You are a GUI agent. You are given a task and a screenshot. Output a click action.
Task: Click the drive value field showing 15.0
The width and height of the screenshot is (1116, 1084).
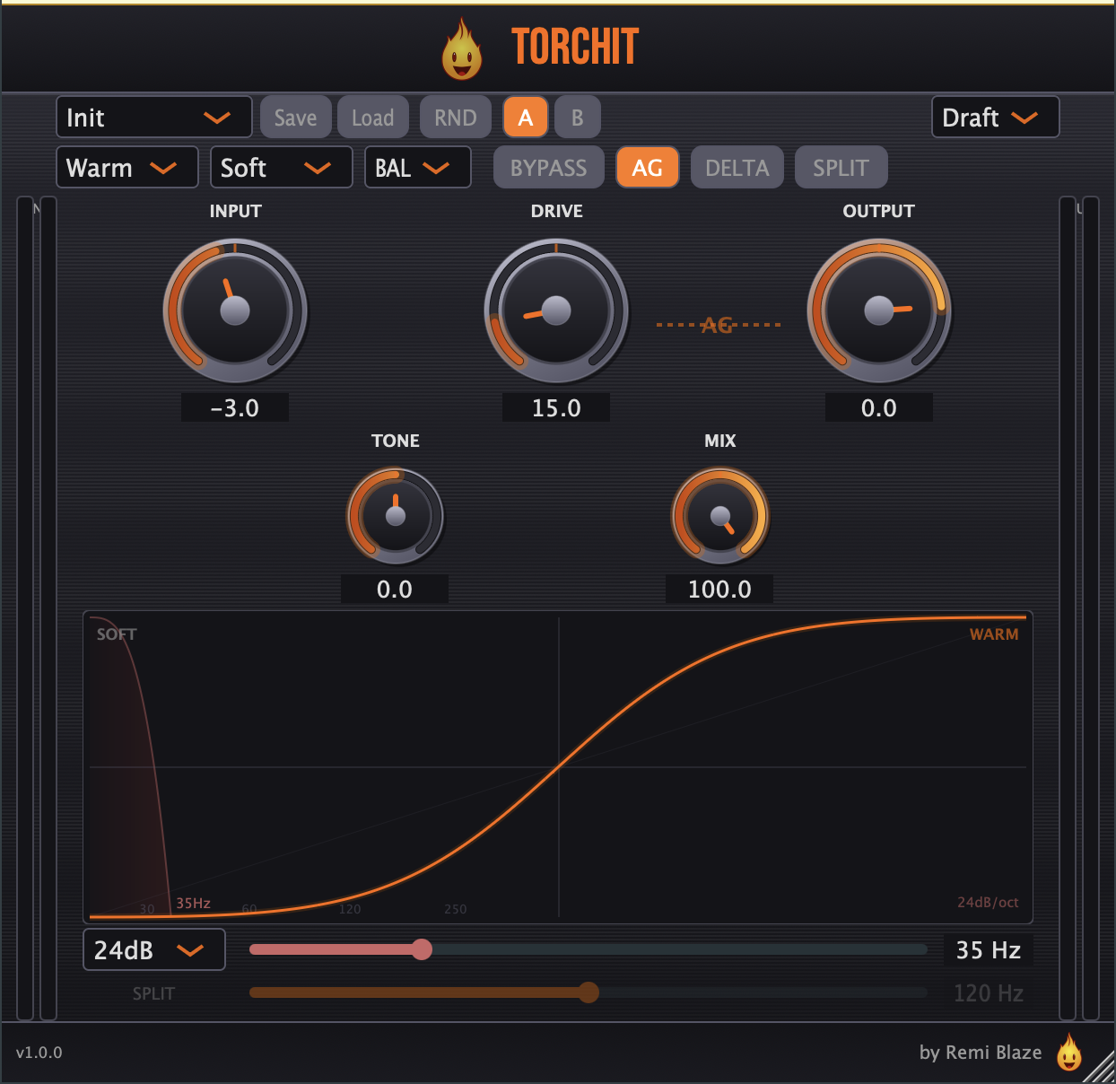556,407
